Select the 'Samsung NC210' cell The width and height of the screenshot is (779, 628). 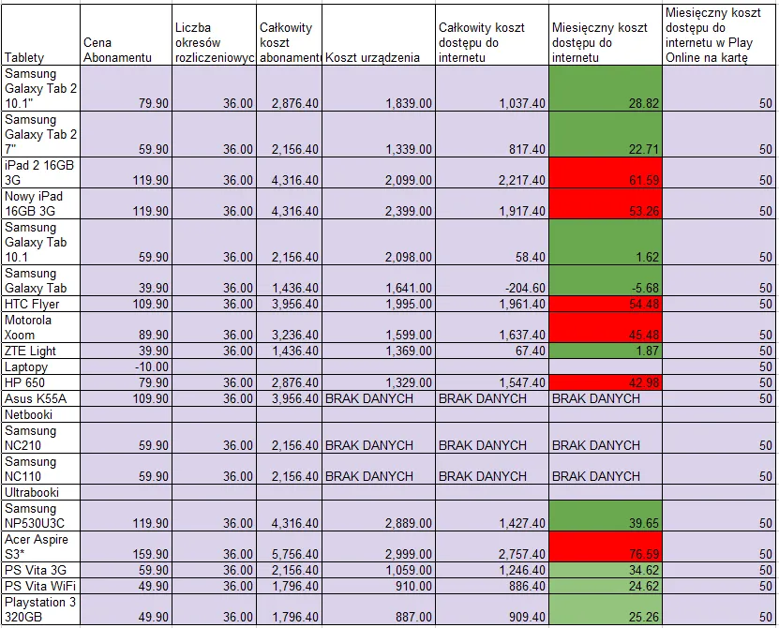[40, 438]
